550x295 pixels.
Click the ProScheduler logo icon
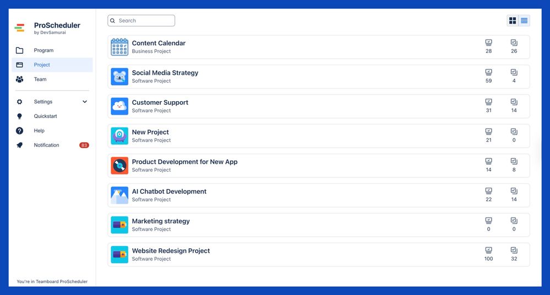(x=20, y=27)
